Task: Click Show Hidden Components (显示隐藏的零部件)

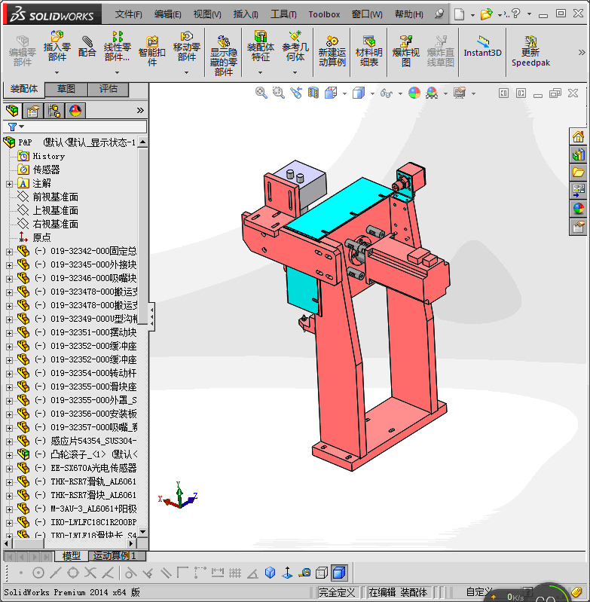Action: (x=224, y=55)
